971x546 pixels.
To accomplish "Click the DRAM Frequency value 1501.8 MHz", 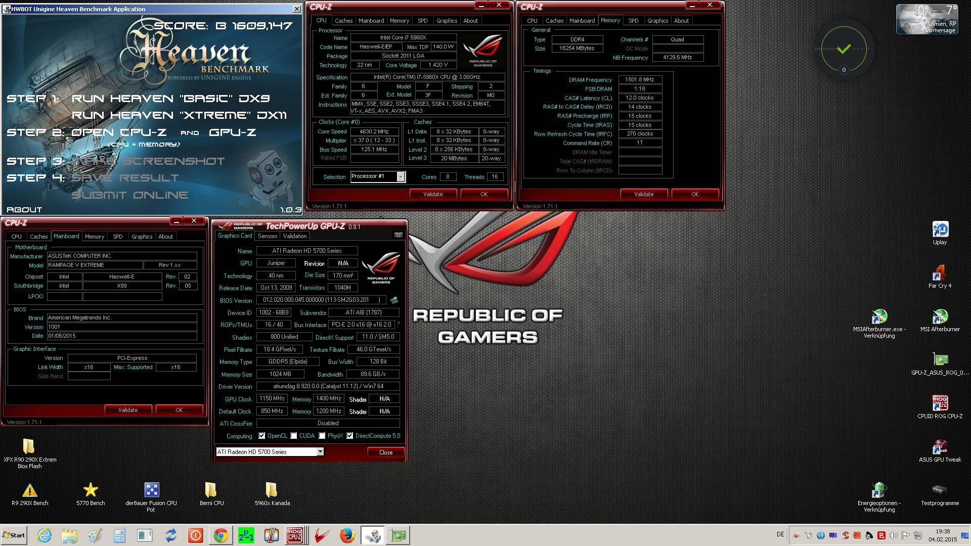I will tap(640, 79).
